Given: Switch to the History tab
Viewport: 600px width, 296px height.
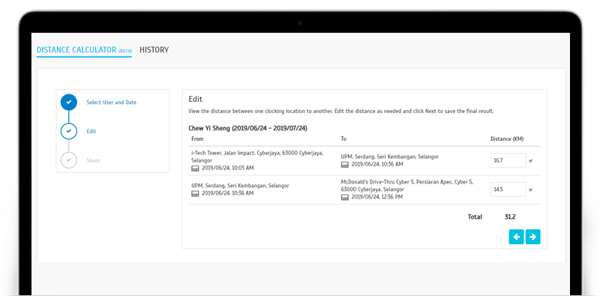Looking at the screenshot, I should [x=154, y=49].
